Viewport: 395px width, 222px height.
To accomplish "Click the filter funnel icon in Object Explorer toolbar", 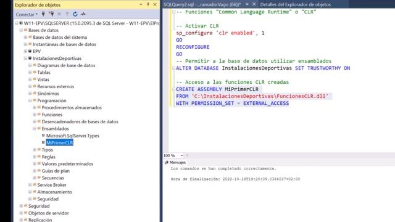I will (67, 14).
